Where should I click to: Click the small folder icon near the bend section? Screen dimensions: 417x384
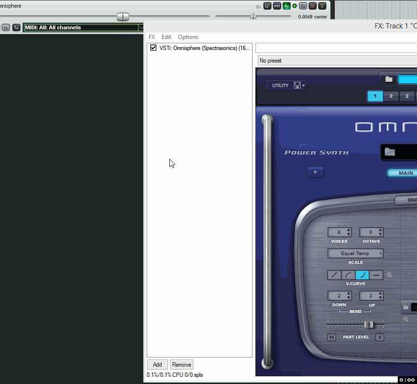(405, 307)
